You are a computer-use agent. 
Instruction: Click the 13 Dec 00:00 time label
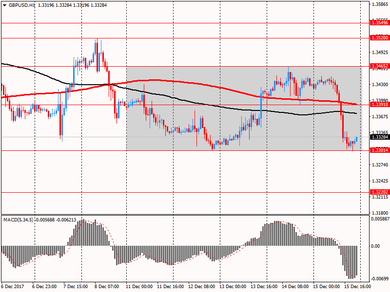pos(233,287)
